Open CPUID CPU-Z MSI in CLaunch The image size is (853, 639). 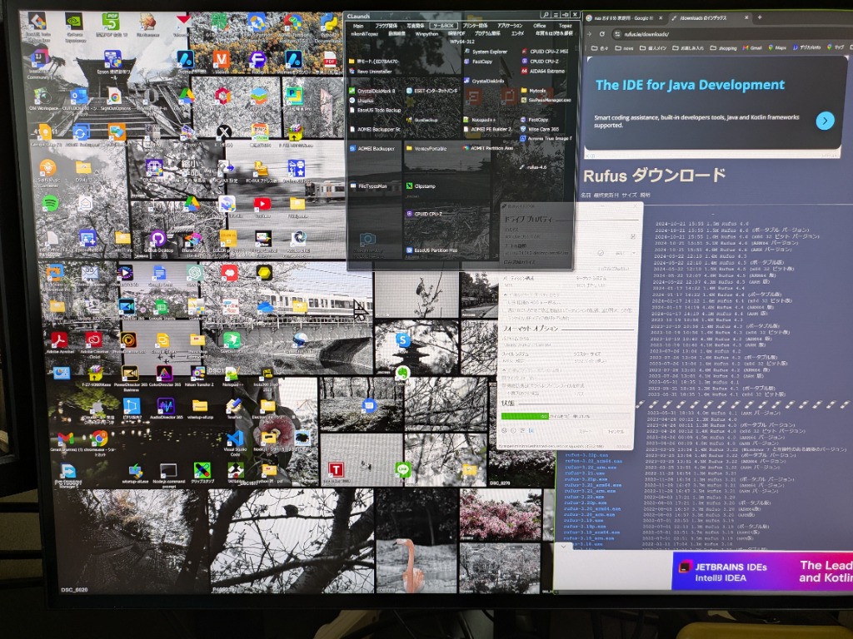coord(545,52)
